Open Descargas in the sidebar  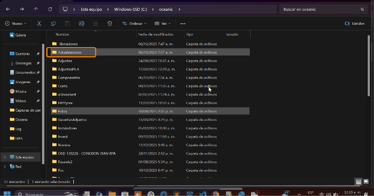click(x=23, y=63)
